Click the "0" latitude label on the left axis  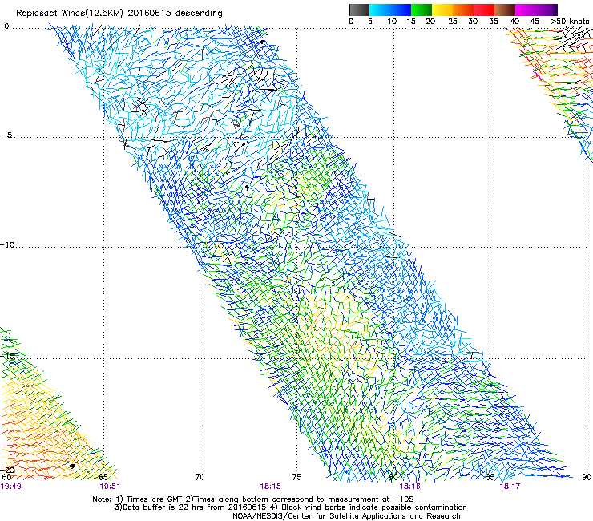click(6, 26)
